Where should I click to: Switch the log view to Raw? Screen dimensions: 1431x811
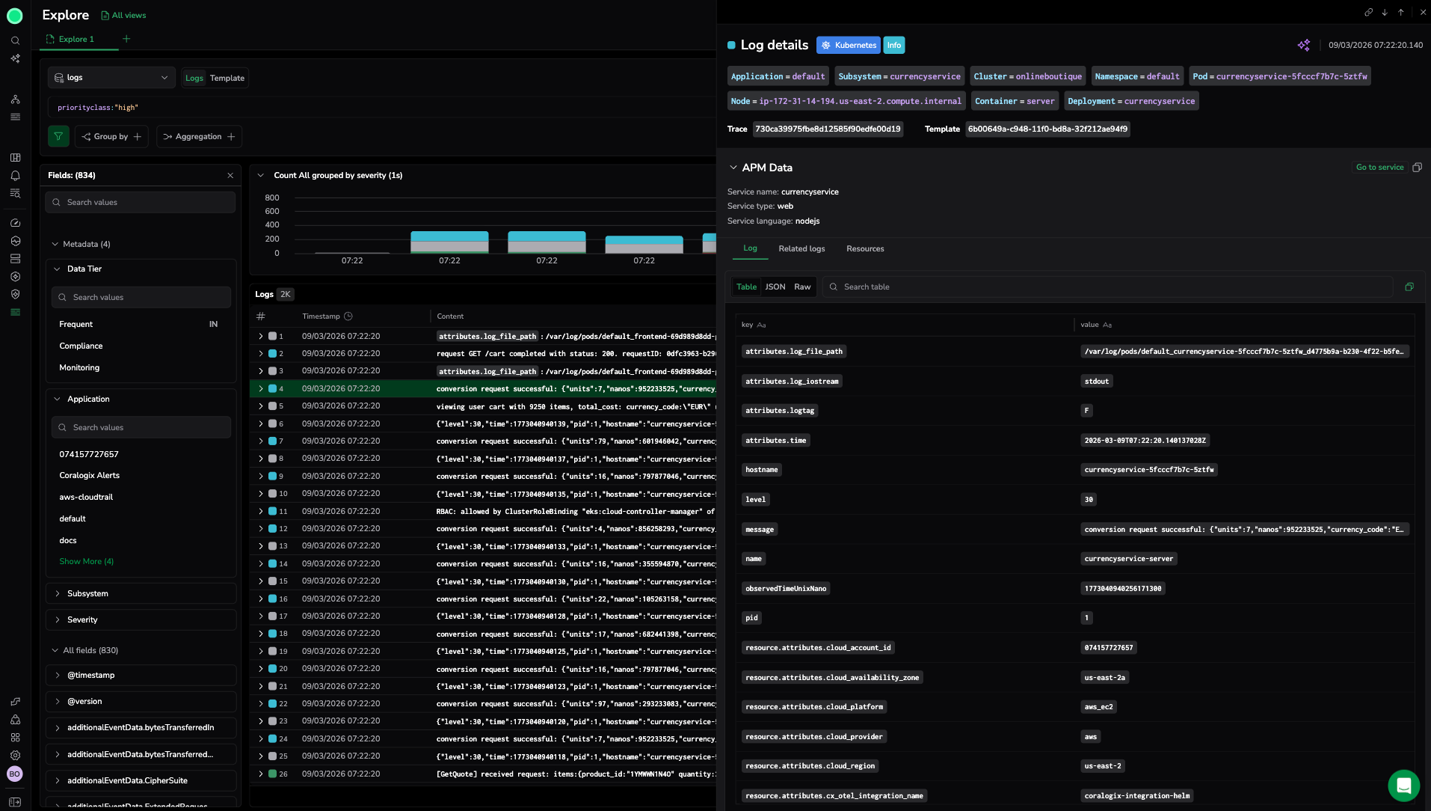tap(801, 287)
